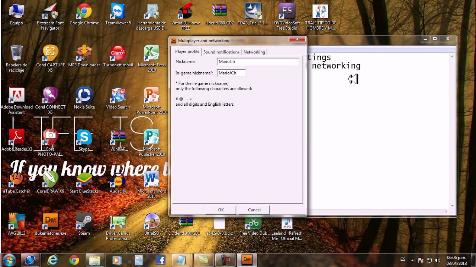Viewport: 476px width, 267px height.
Task: Open Skype desktop shortcut
Action: click(x=84, y=140)
